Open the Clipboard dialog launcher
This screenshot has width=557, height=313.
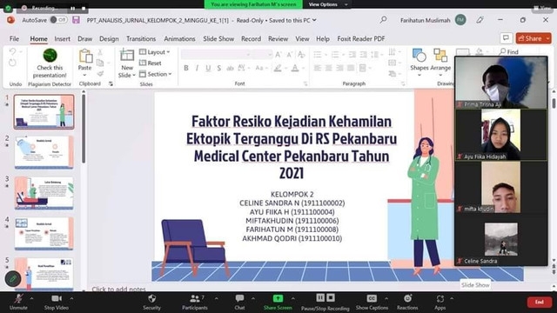pos(111,83)
